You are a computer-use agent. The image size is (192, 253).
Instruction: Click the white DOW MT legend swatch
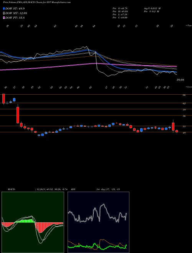[x=4, y=13]
